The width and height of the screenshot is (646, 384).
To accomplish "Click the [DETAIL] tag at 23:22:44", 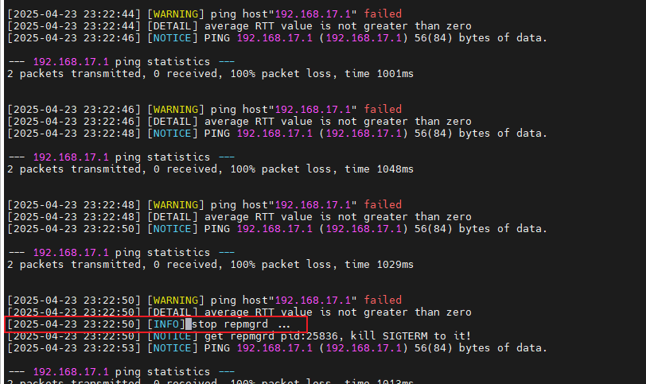I will (x=172, y=26).
